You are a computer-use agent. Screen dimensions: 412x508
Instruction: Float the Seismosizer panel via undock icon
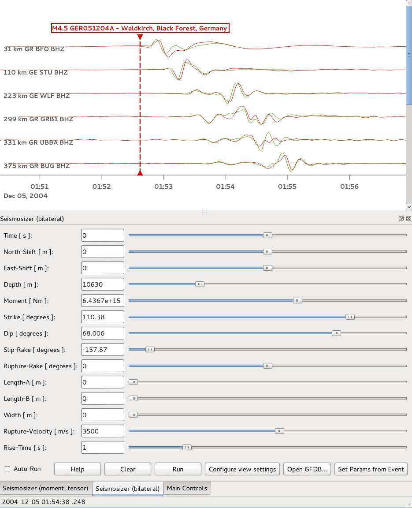click(x=401, y=219)
